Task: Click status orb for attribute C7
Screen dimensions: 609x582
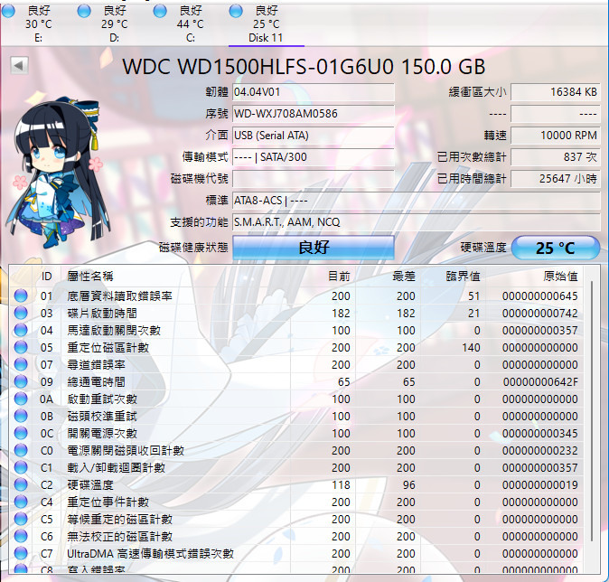Action: [21, 553]
